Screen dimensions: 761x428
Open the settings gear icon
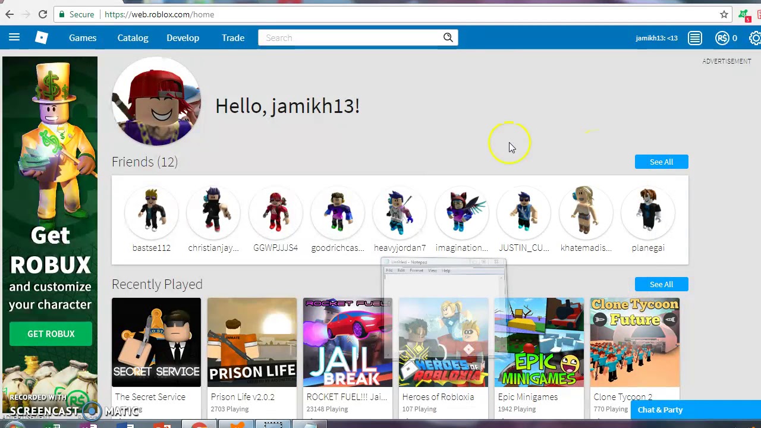coord(755,38)
